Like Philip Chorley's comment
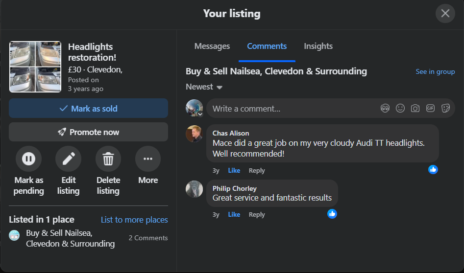 [234, 215]
